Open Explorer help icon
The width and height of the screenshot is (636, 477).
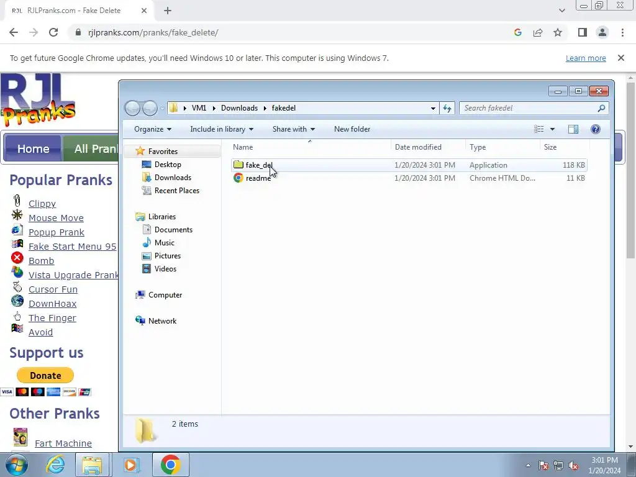(x=595, y=129)
